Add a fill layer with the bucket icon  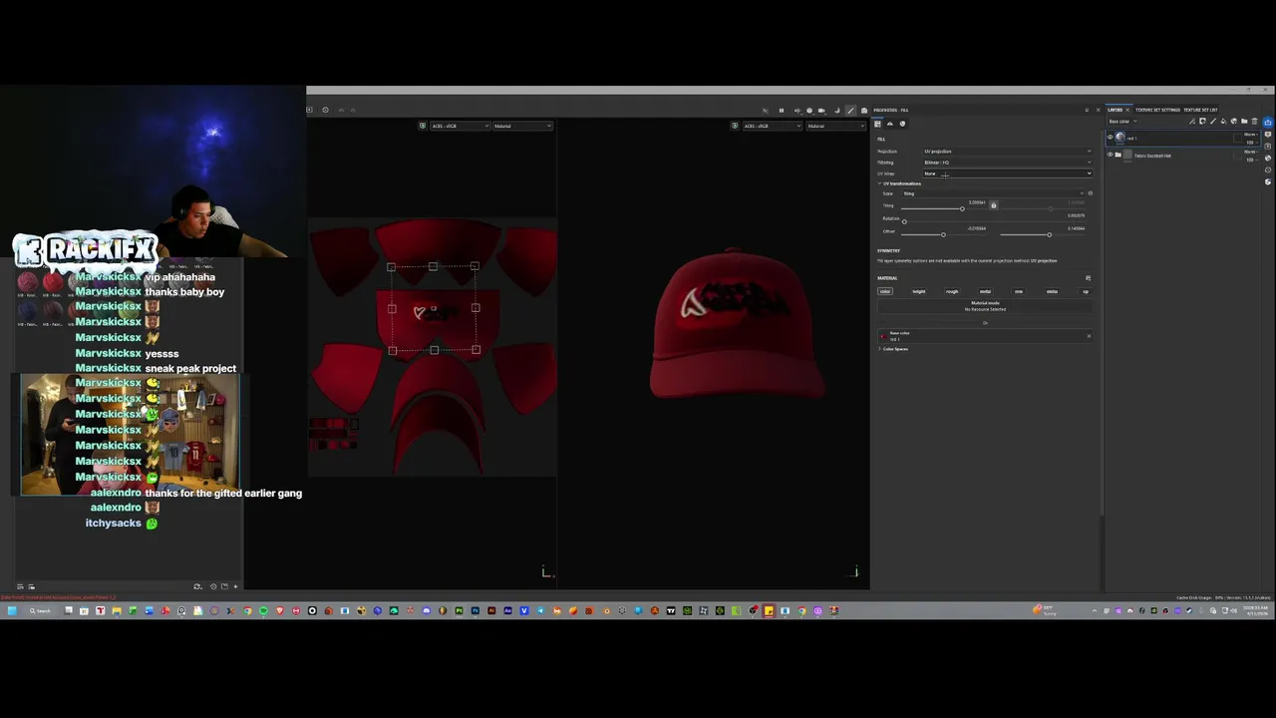coord(1223,122)
